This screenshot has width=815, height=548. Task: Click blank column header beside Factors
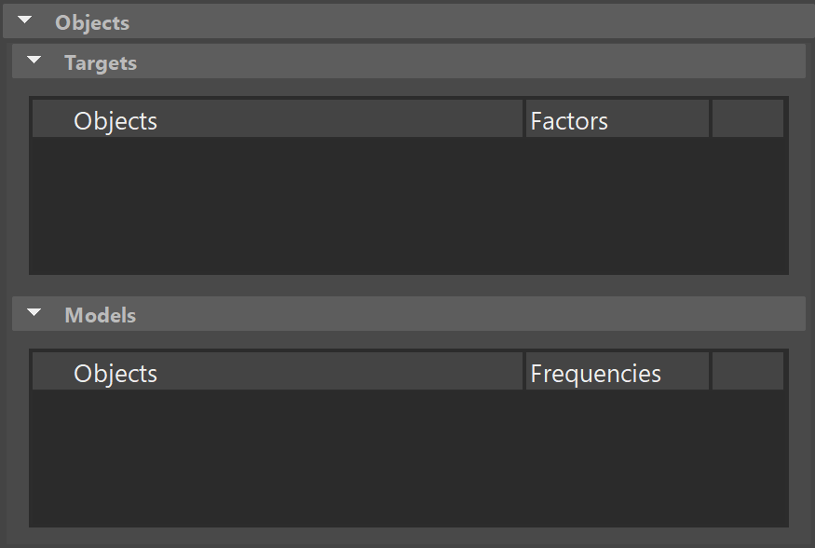coord(747,119)
